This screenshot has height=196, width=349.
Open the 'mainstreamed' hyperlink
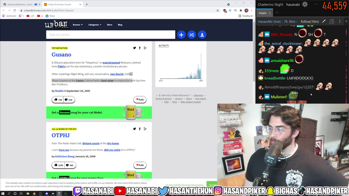pyautogui.click(x=111, y=63)
